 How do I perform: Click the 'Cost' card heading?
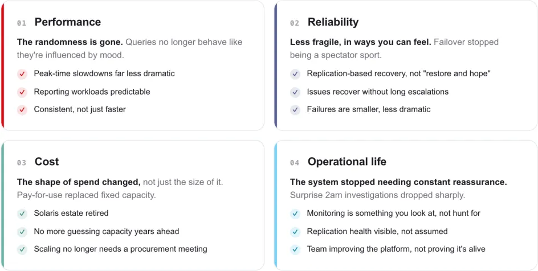pyautogui.click(x=47, y=162)
